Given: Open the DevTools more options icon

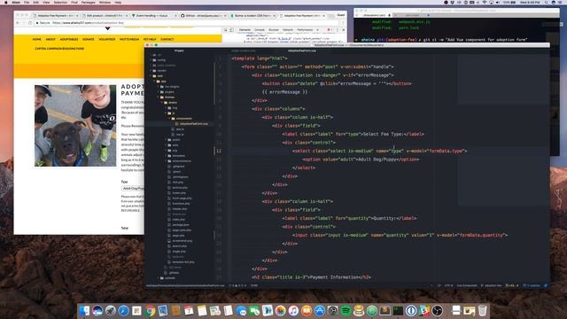Looking at the screenshot, I should tap(338, 30).
